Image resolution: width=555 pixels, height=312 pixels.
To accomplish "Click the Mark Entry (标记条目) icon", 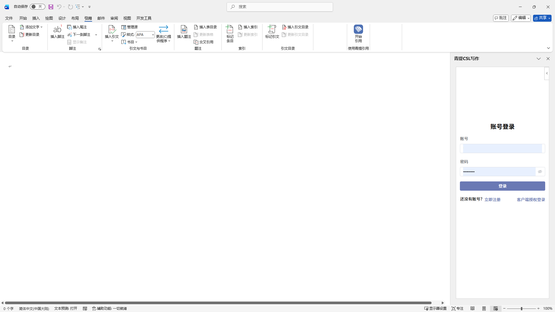I will click(x=230, y=29).
